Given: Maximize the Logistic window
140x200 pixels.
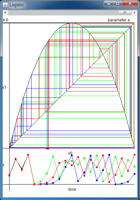Looking at the screenshot, I should pyautogui.click(x=118, y=3).
